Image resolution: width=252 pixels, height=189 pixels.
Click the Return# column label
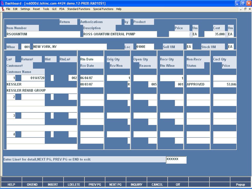point(31,59)
